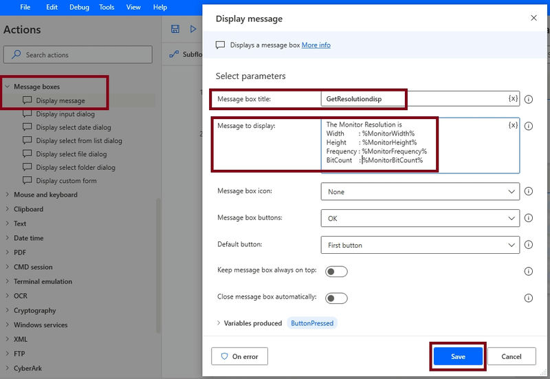
Task: Click the On error button
Action: (239, 356)
